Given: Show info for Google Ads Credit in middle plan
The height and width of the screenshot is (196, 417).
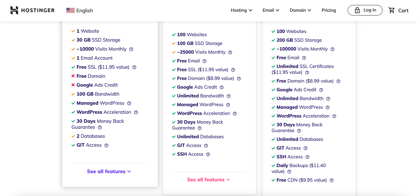Looking at the screenshot, I should click(222, 87).
